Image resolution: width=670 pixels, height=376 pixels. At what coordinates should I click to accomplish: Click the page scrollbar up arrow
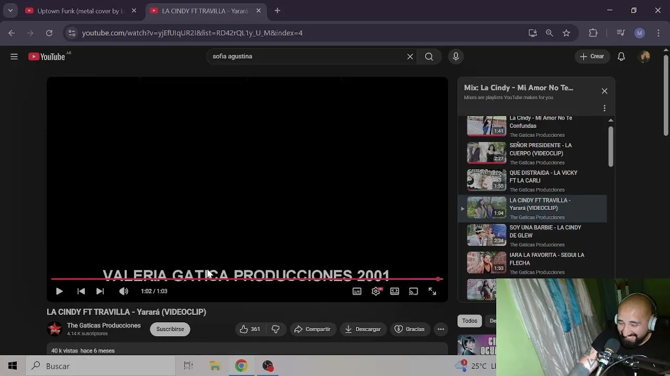666,49
